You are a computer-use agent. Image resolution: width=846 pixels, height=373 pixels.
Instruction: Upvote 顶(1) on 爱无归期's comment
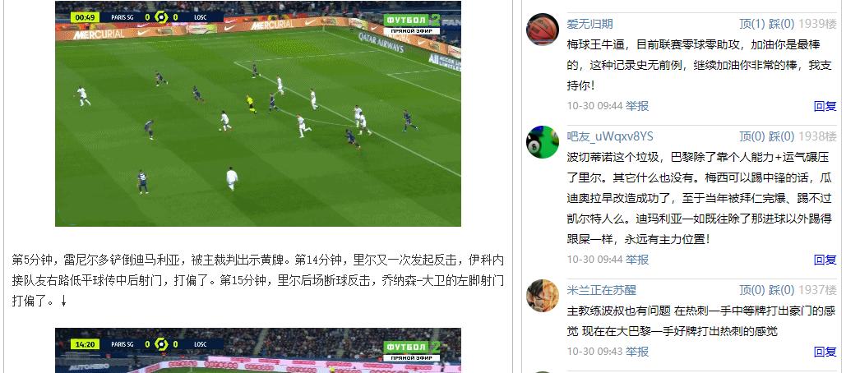[752, 25]
